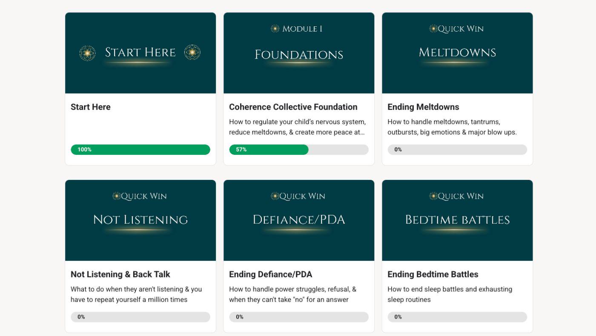Image resolution: width=596 pixels, height=336 pixels.
Task: Click the right mandala icon beside Start Here
Action: click(192, 52)
